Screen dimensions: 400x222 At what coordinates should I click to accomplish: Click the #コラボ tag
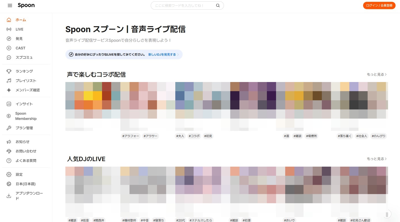click(x=194, y=136)
